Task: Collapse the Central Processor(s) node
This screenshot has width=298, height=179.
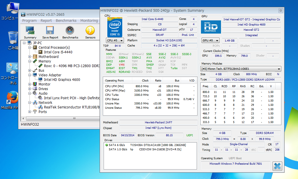Action: pyautogui.click(x=30, y=48)
